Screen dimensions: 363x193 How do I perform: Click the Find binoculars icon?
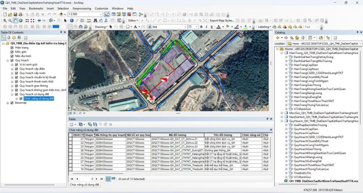coord(95,21)
